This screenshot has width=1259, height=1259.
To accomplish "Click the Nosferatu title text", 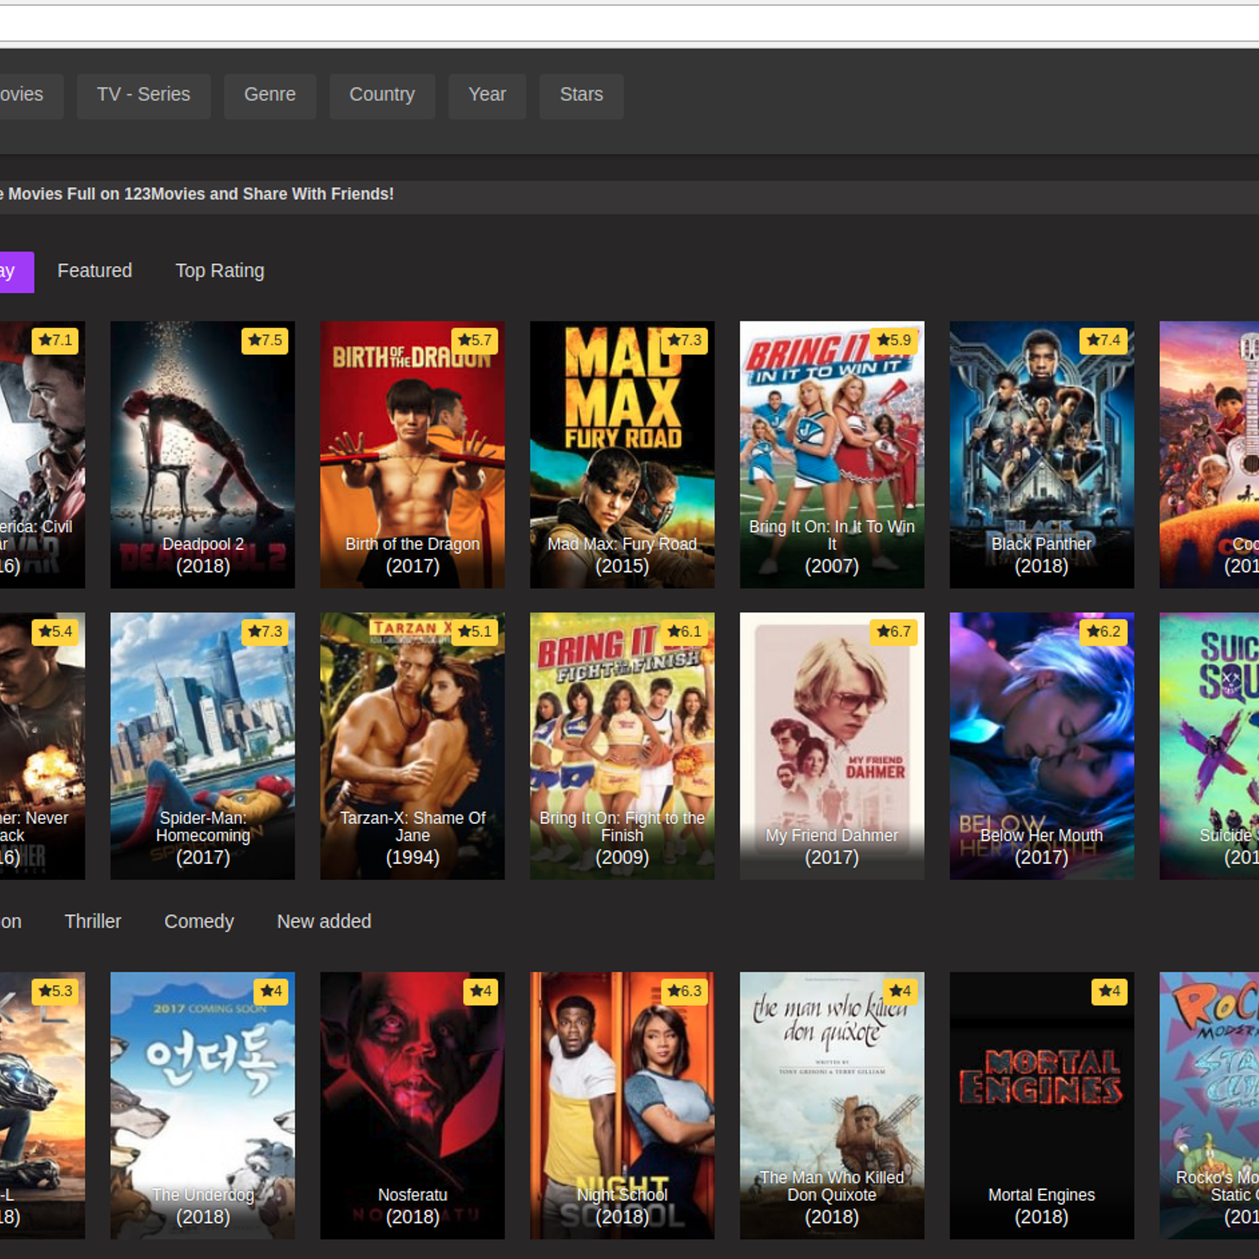I will [x=412, y=1195].
